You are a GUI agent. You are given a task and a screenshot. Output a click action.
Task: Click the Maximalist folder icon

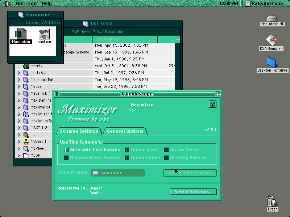point(26,107)
